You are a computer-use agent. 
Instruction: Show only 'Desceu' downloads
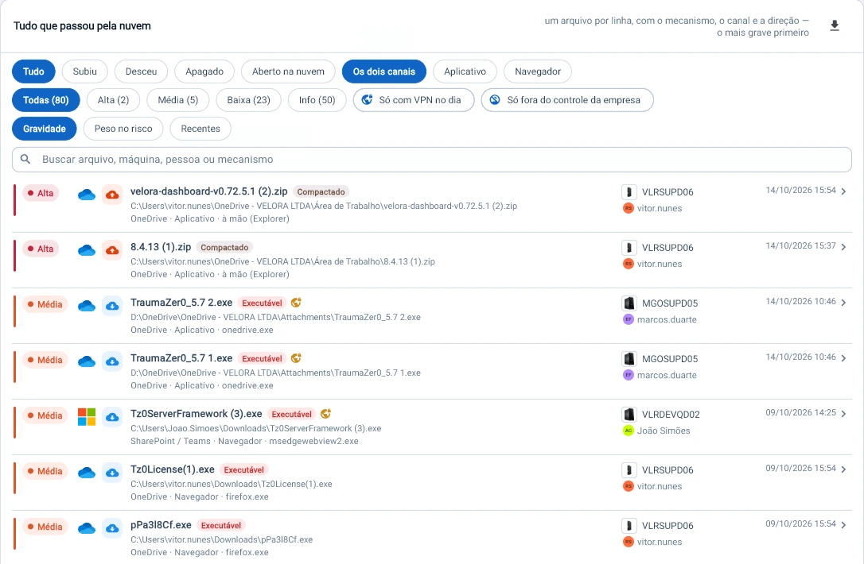pos(141,71)
